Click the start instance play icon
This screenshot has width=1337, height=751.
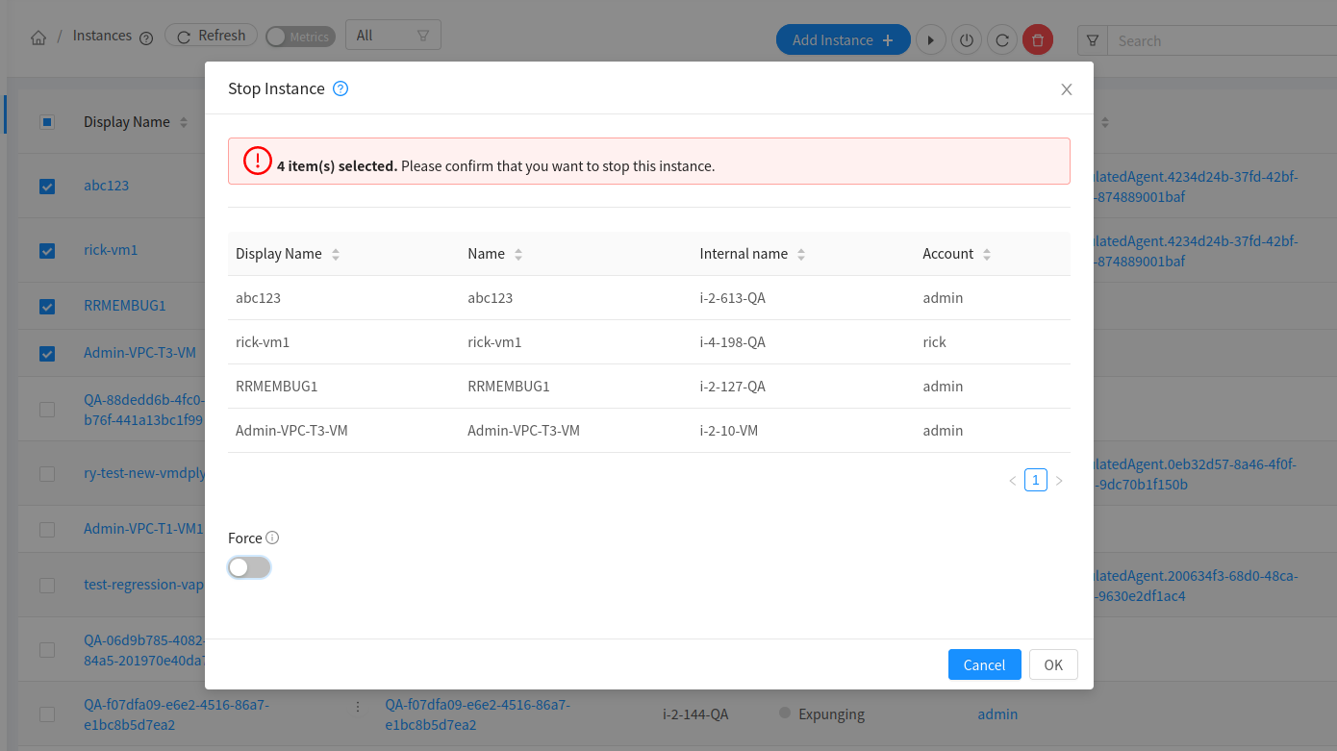coord(930,40)
